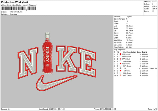Viewport: 158px width, 111px height.
Task: Click the 'N#' column header
Action: click(118, 52)
